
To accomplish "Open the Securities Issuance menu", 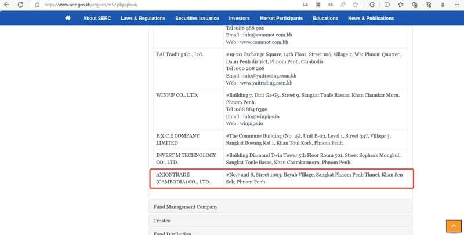I will click(197, 19).
